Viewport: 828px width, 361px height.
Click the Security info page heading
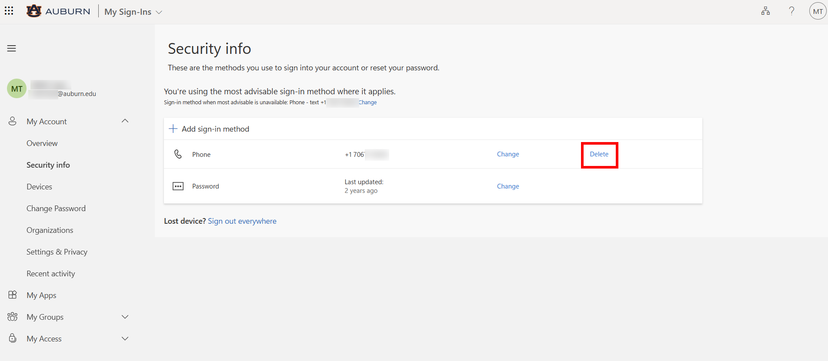point(210,49)
